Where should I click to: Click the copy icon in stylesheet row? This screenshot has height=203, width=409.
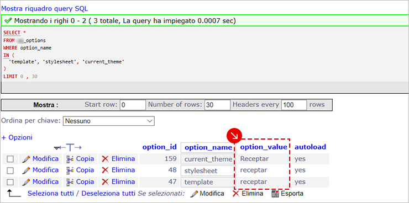point(70,170)
